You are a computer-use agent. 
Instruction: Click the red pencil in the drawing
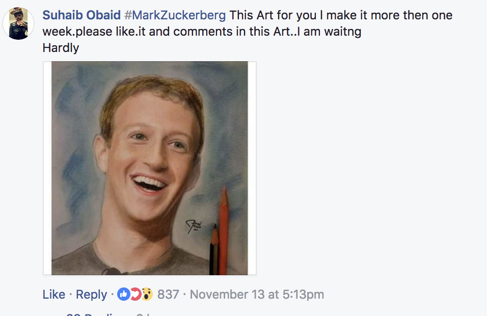click(224, 231)
